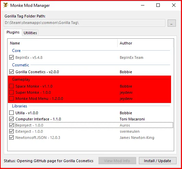Toggle the Bepinject 1.0.0 checkbox
The width and height of the screenshot is (182, 169).
coord(11,125)
